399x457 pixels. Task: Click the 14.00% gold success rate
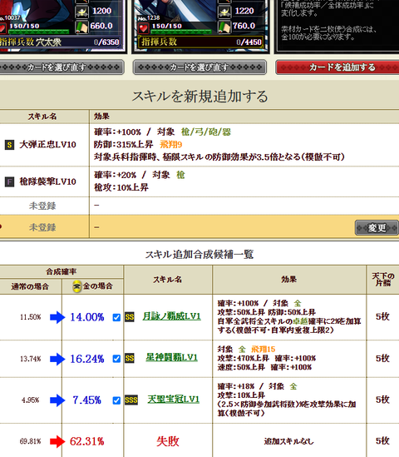(87, 317)
